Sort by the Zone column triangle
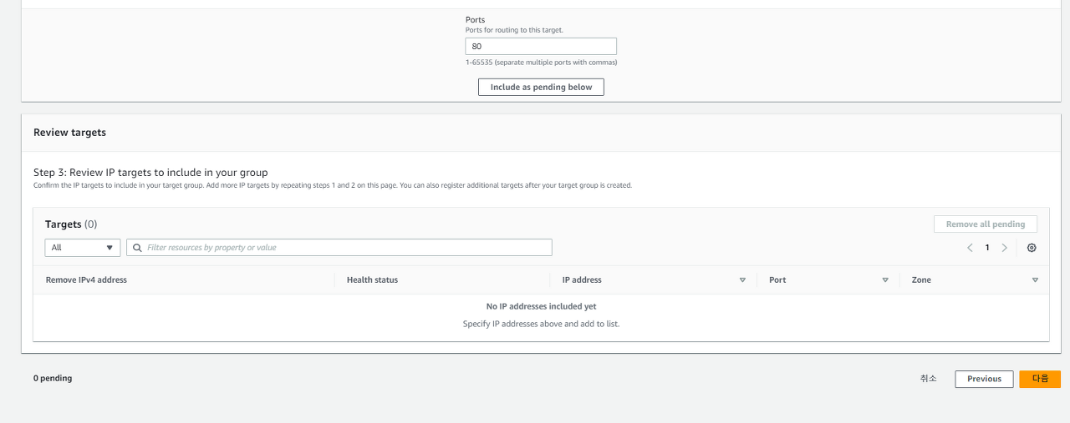 [1035, 280]
